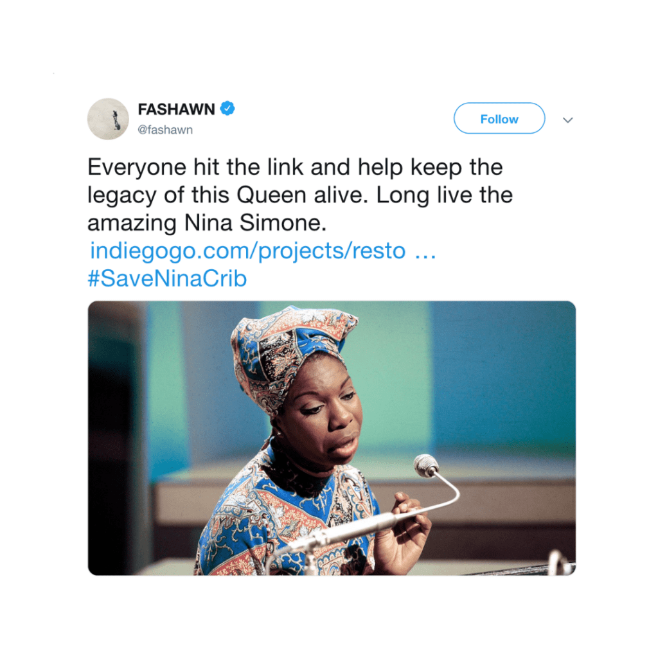Open the attached photo of Nina Simone
The height and width of the screenshot is (658, 658).
click(332, 438)
